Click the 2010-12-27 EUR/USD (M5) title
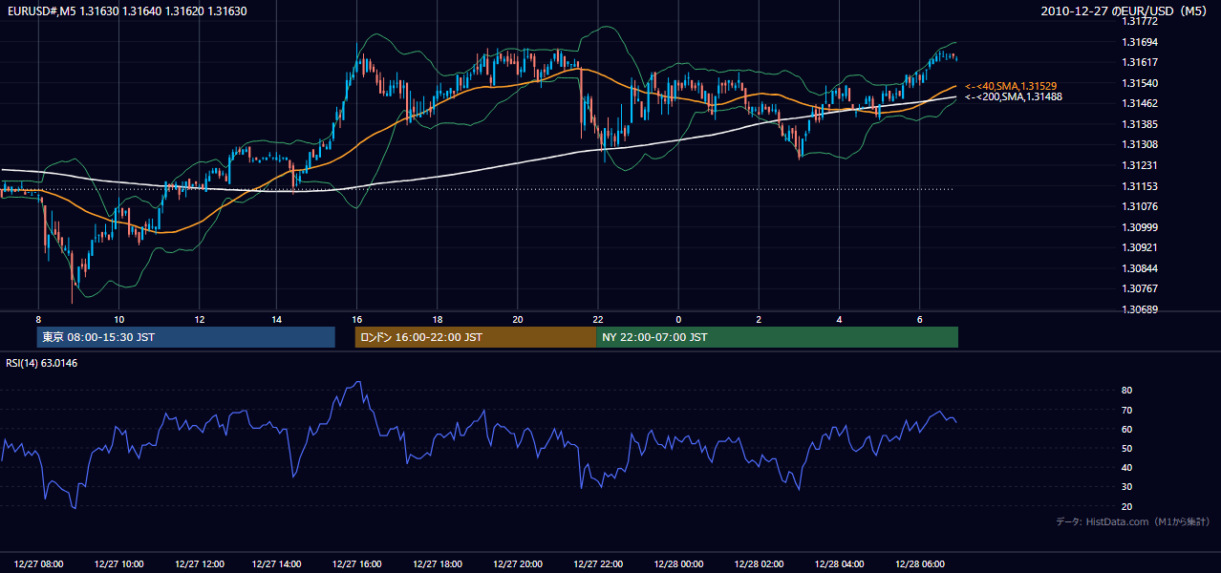This screenshot has width=1221, height=573. pos(1125,11)
